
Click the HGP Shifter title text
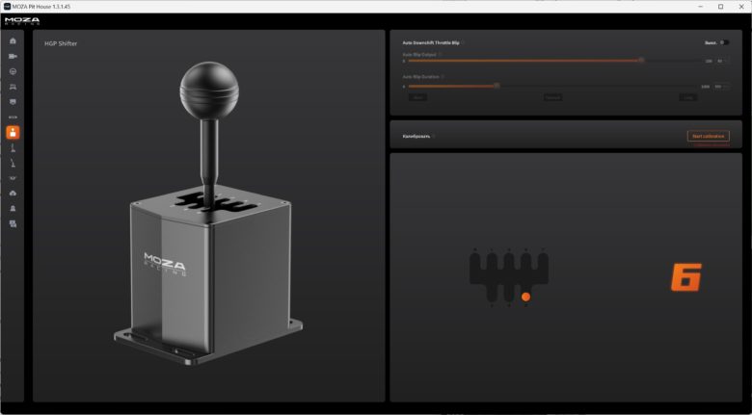(x=61, y=43)
